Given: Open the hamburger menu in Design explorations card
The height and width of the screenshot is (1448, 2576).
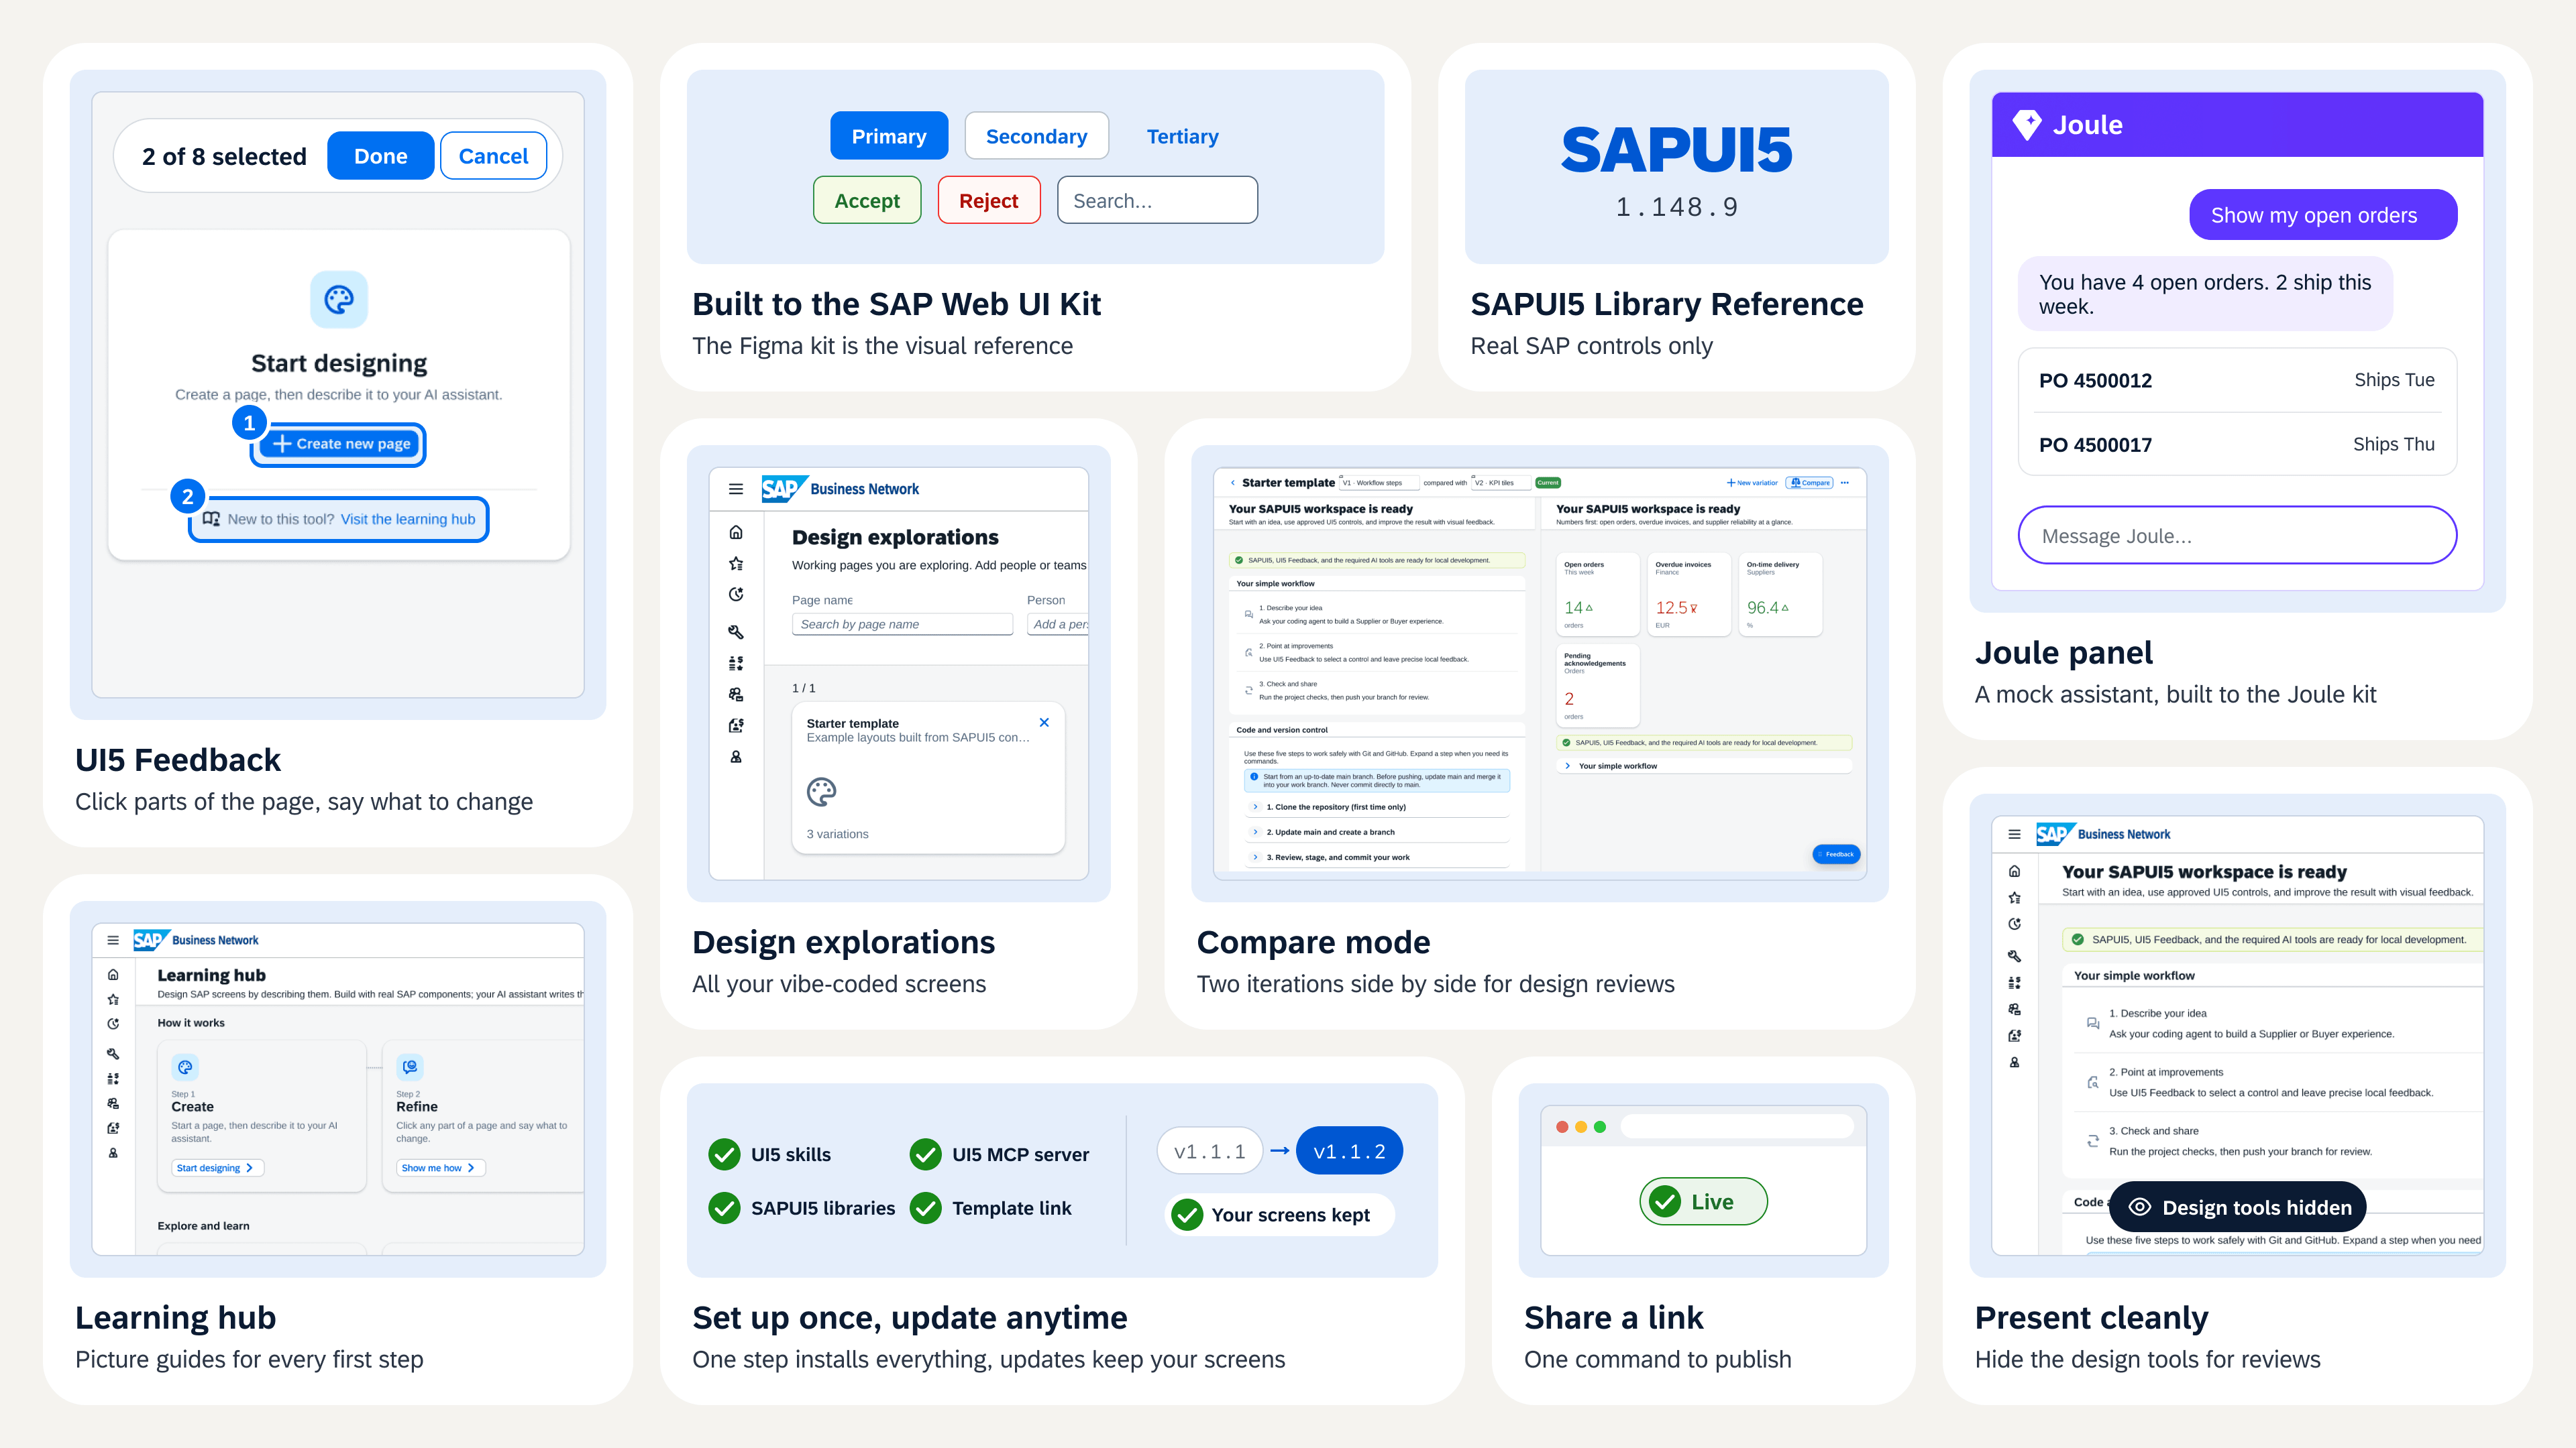Looking at the screenshot, I should click(736, 489).
